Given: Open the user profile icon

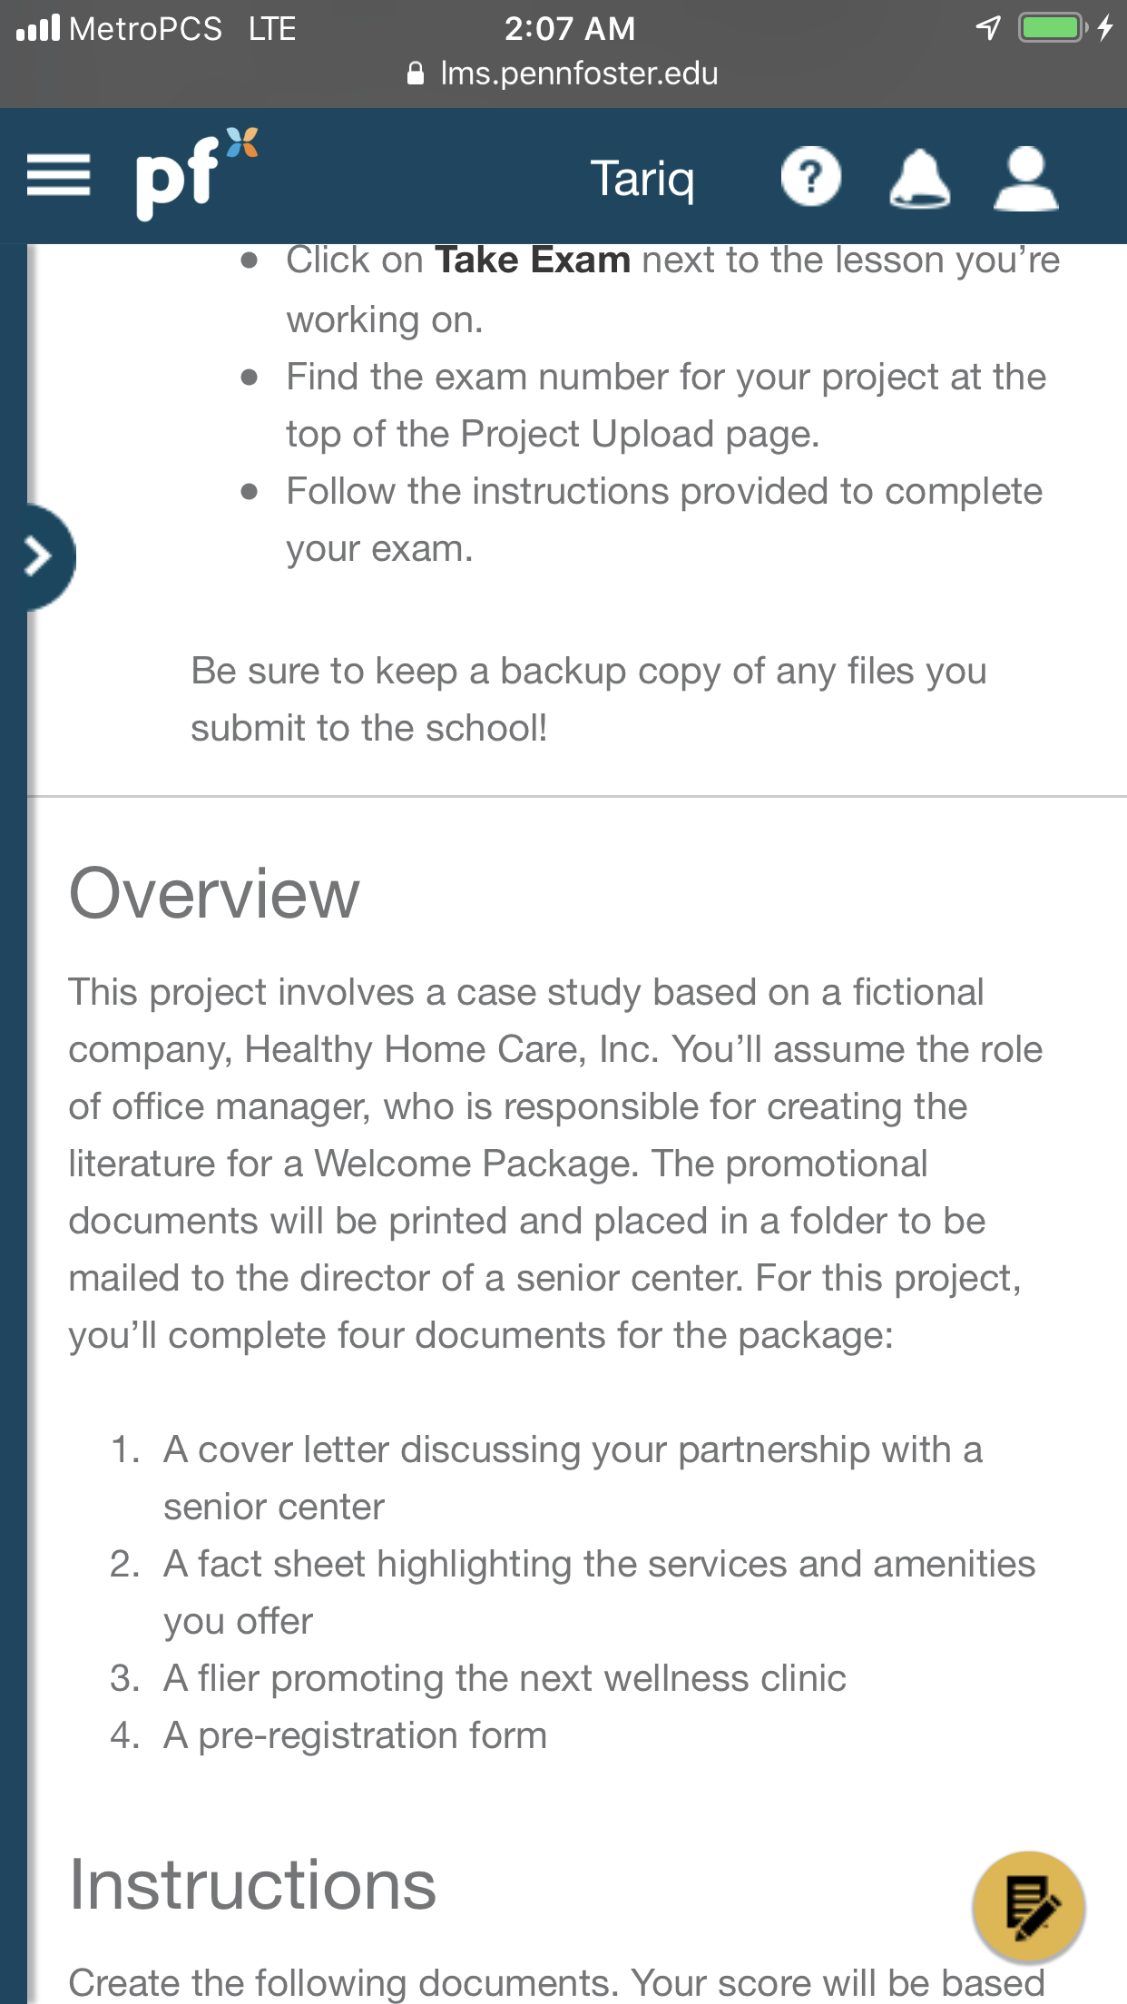Looking at the screenshot, I should pyautogui.click(x=1025, y=178).
